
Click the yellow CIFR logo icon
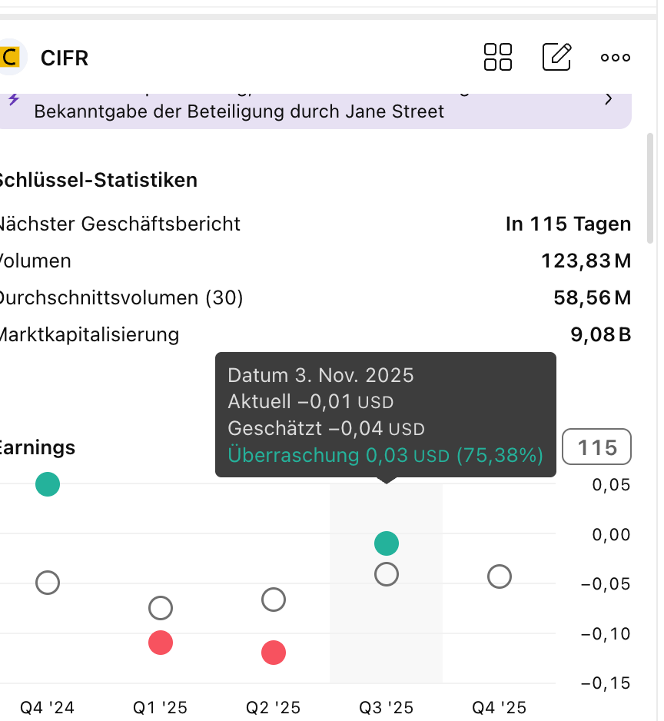[x=10, y=58]
